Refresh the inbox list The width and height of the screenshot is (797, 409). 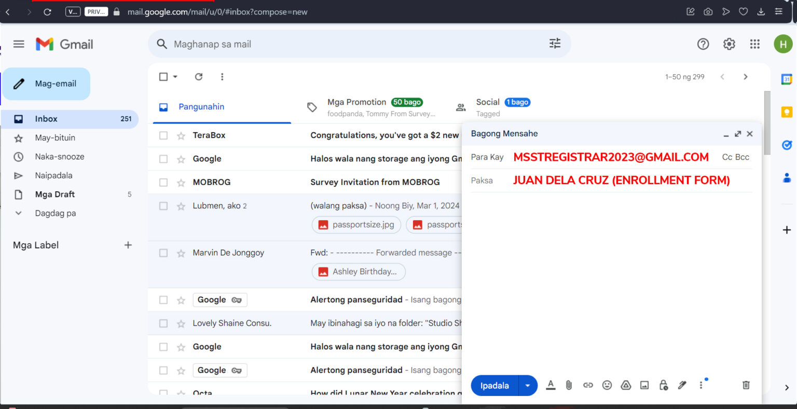(x=198, y=77)
